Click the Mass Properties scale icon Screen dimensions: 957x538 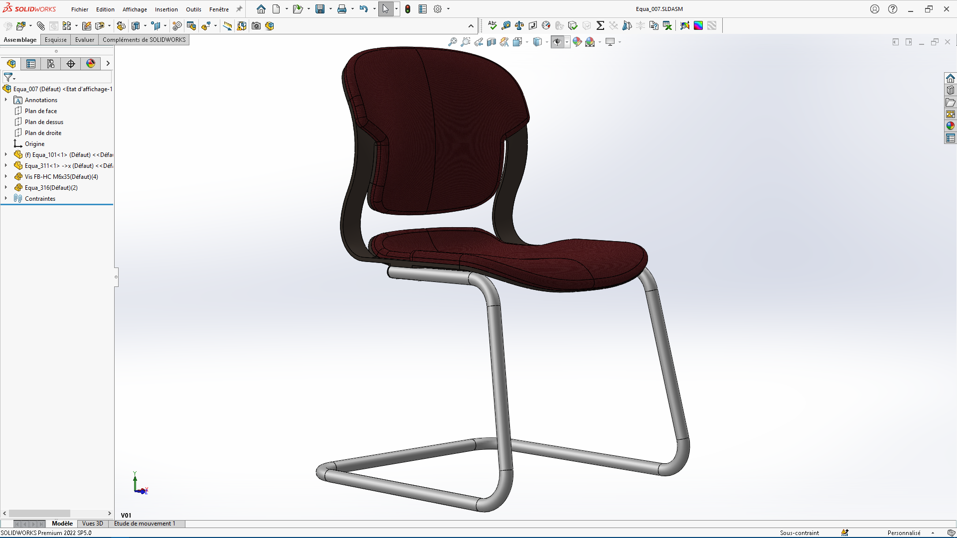pyautogui.click(x=519, y=25)
